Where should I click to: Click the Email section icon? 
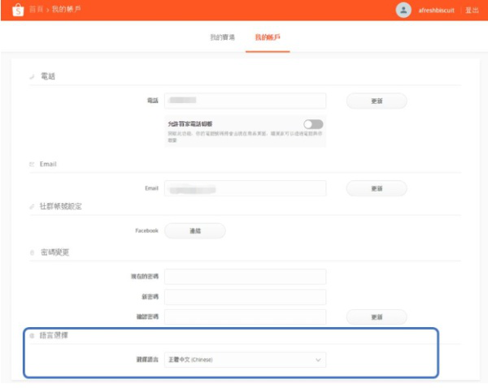point(32,164)
